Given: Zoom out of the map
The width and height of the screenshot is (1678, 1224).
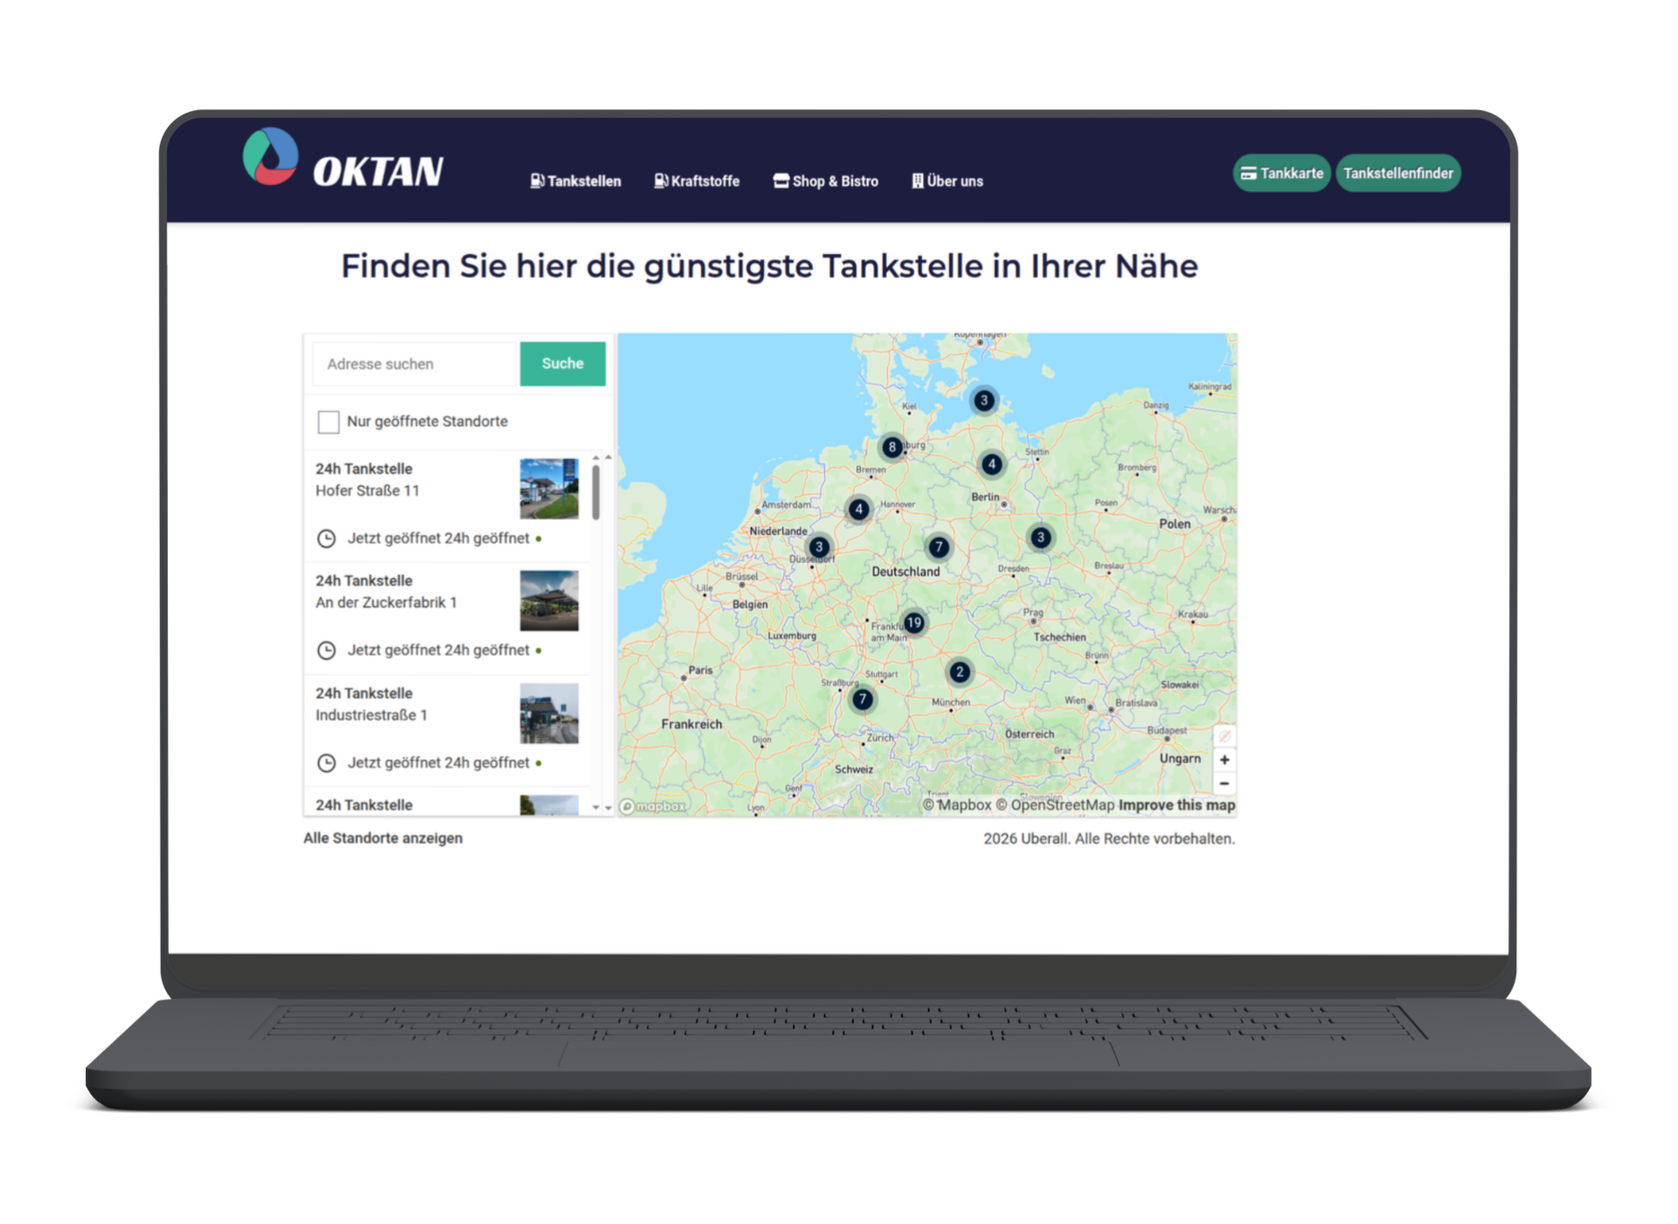Looking at the screenshot, I should [x=1224, y=783].
